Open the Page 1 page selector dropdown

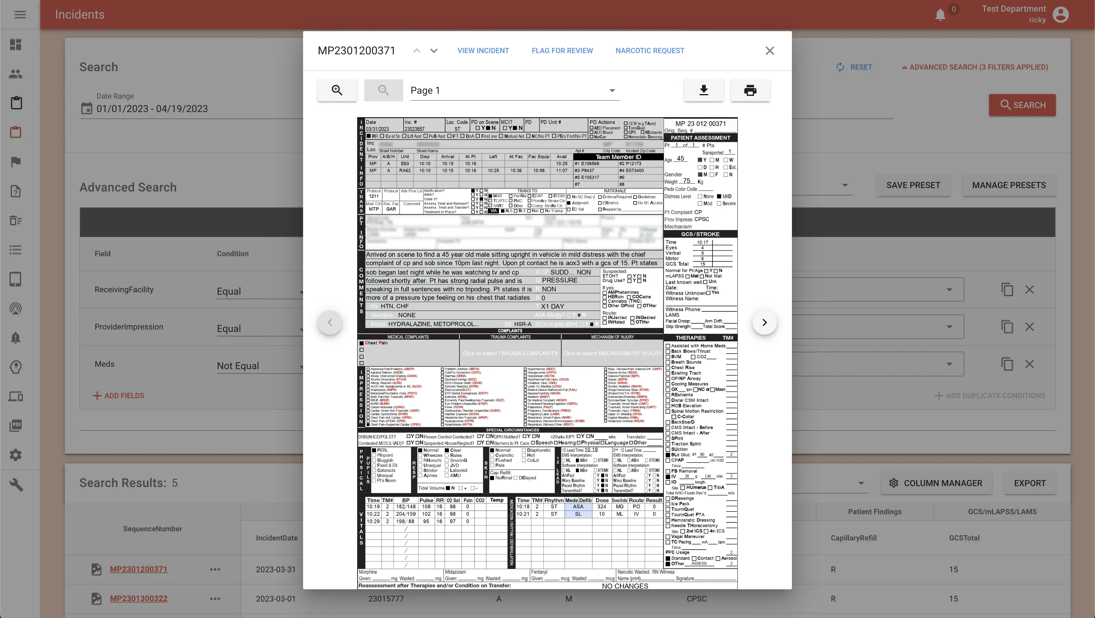point(514,90)
